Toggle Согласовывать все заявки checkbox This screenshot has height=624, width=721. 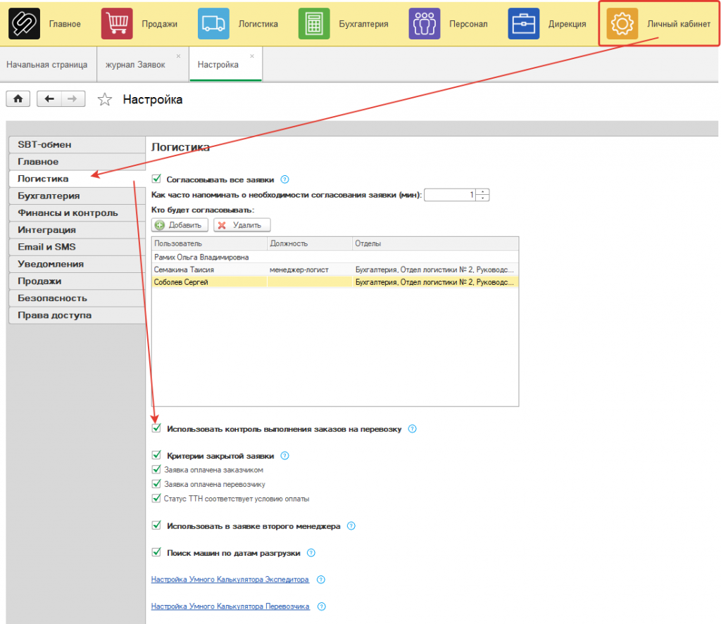(156, 179)
